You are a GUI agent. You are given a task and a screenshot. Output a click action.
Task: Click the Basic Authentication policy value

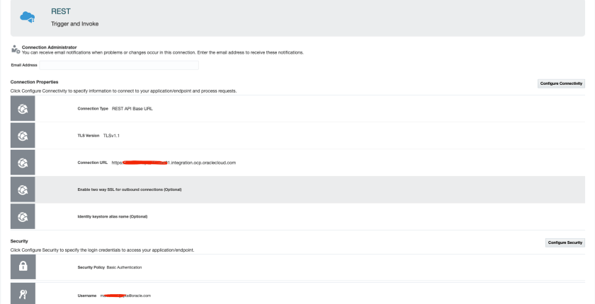[124, 267]
